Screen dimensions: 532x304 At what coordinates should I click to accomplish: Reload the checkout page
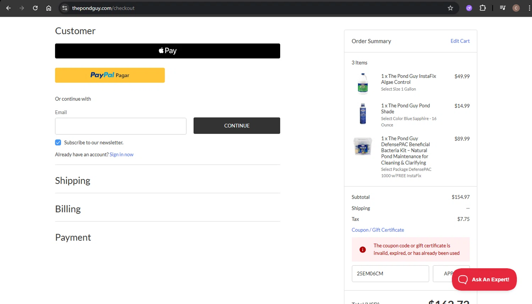(35, 8)
